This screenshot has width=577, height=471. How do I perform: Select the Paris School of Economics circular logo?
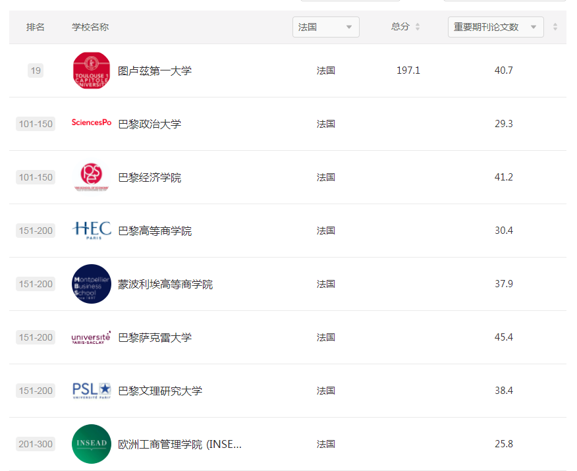point(91,177)
